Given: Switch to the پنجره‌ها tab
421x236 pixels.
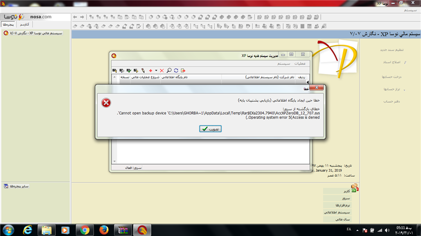Looking at the screenshot, I should [x=8, y=25].
